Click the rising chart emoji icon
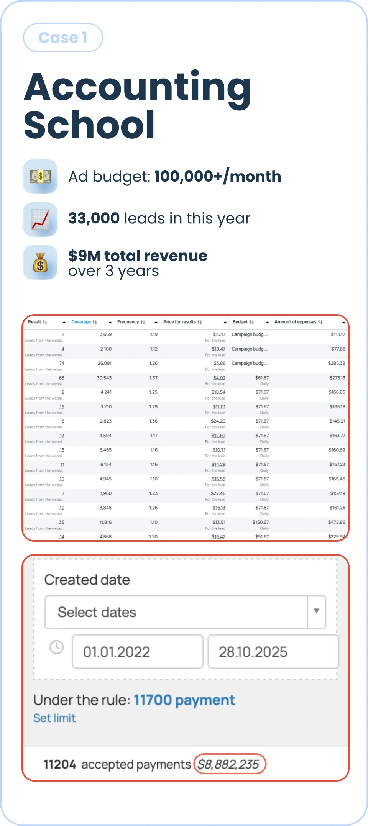 coord(40,220)
